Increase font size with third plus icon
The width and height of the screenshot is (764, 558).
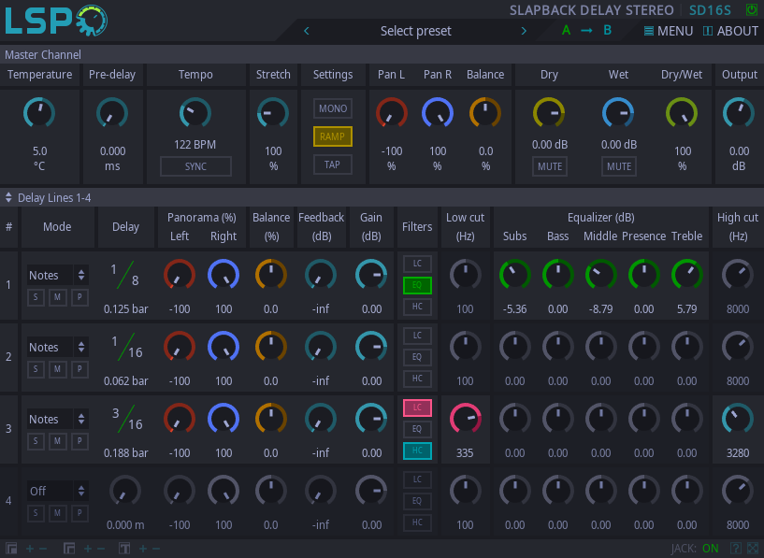coord(143,549)
